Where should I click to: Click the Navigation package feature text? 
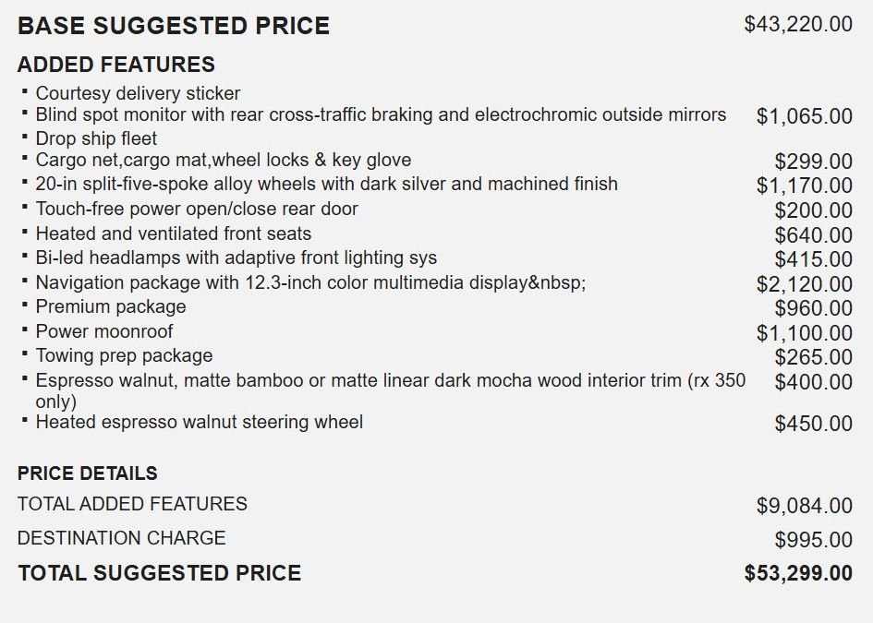pyautogui.click(x=310, y=282)
